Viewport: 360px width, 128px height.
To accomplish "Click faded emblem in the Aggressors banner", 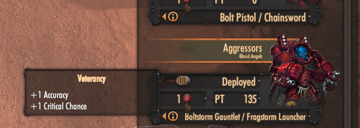I will [190, 49].
